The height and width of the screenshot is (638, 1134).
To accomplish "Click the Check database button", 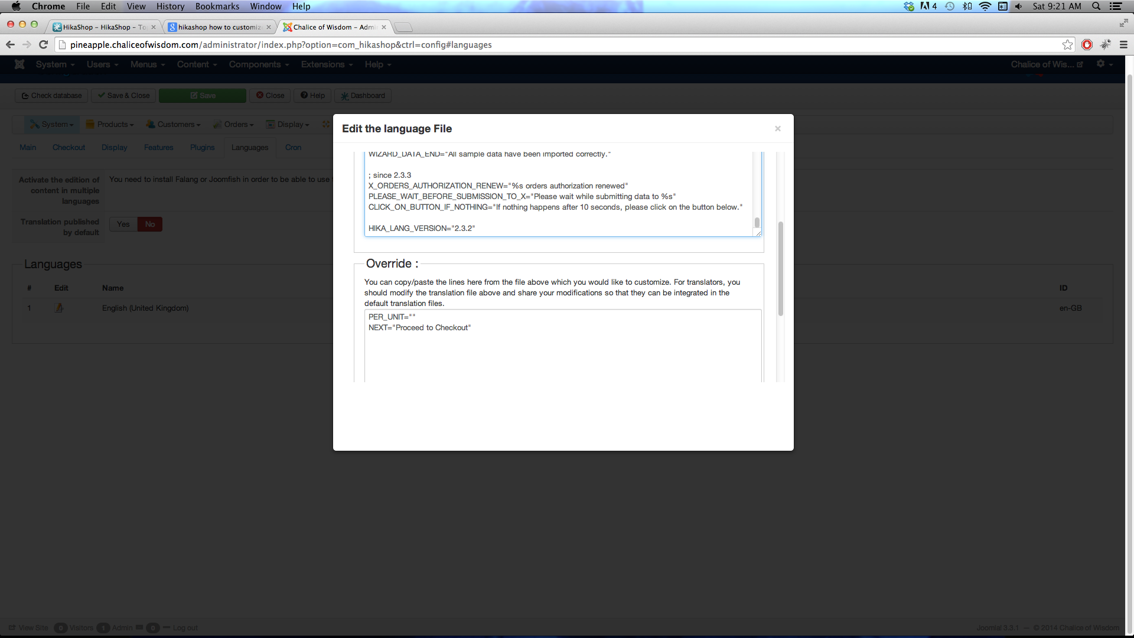I will point(51,96).
